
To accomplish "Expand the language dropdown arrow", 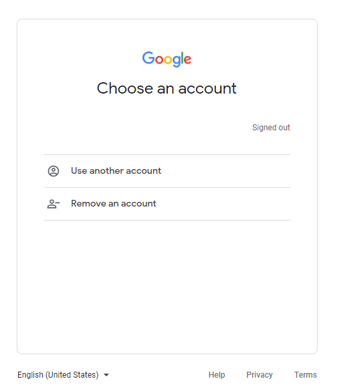I will pos(106,375).
